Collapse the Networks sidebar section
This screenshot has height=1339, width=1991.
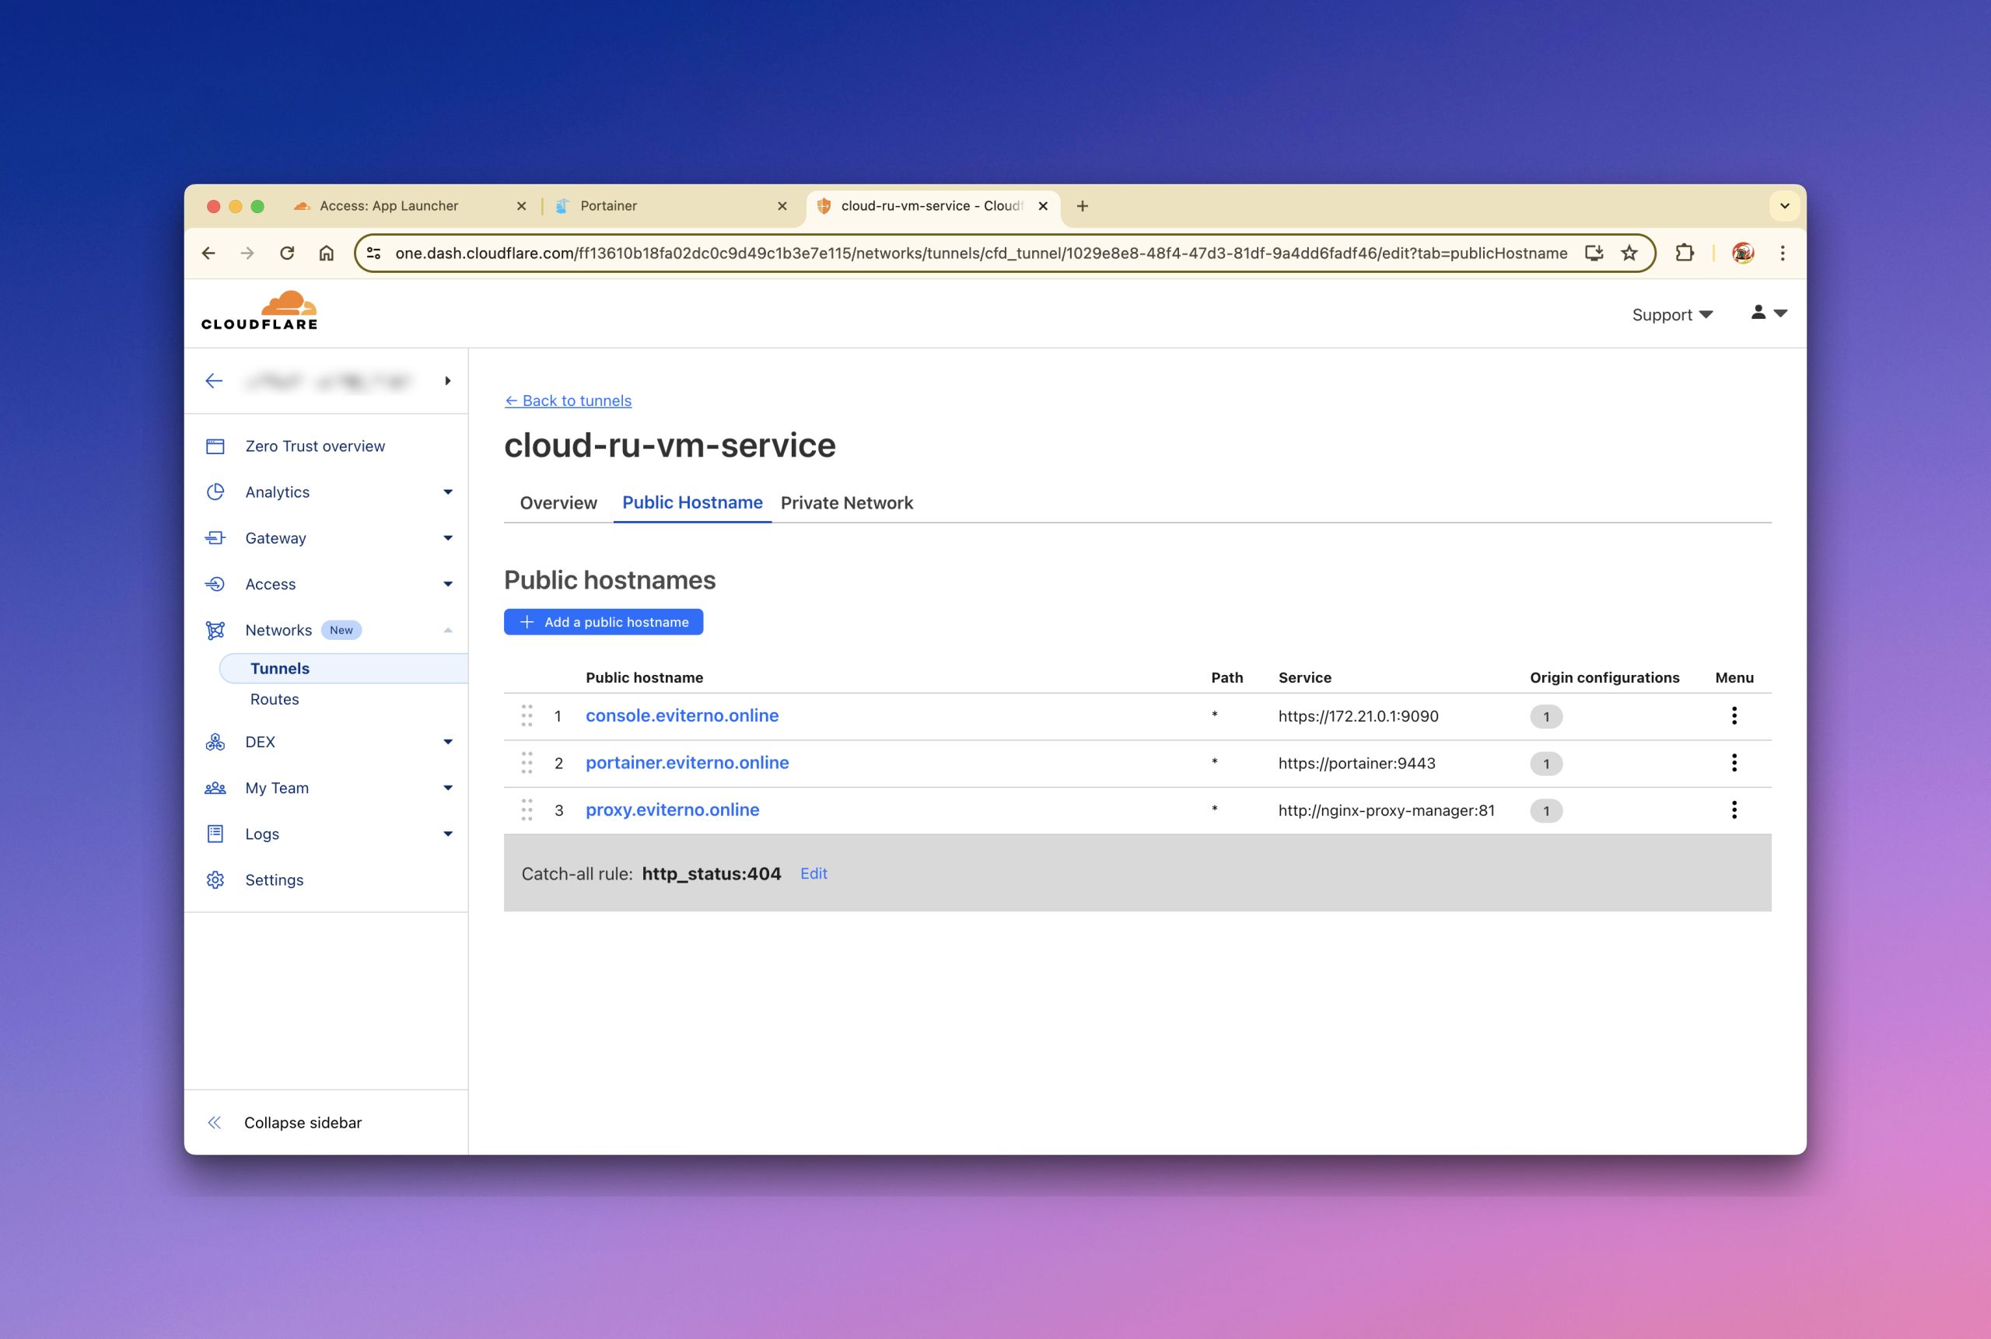(447, 630)
